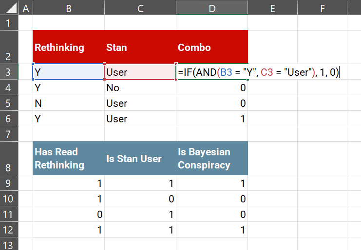This screenshot has height=250, width=361.
Task: Click cell D6 showing 1
Action: (x=212, y=118)
